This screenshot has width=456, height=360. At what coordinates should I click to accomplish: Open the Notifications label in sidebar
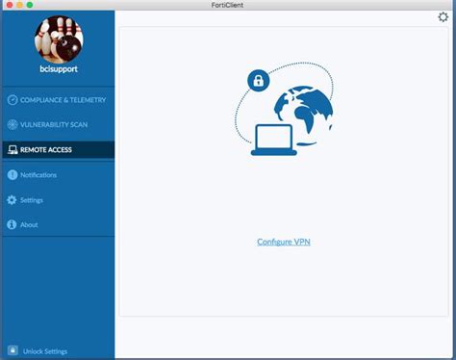[x=38, y=175]
